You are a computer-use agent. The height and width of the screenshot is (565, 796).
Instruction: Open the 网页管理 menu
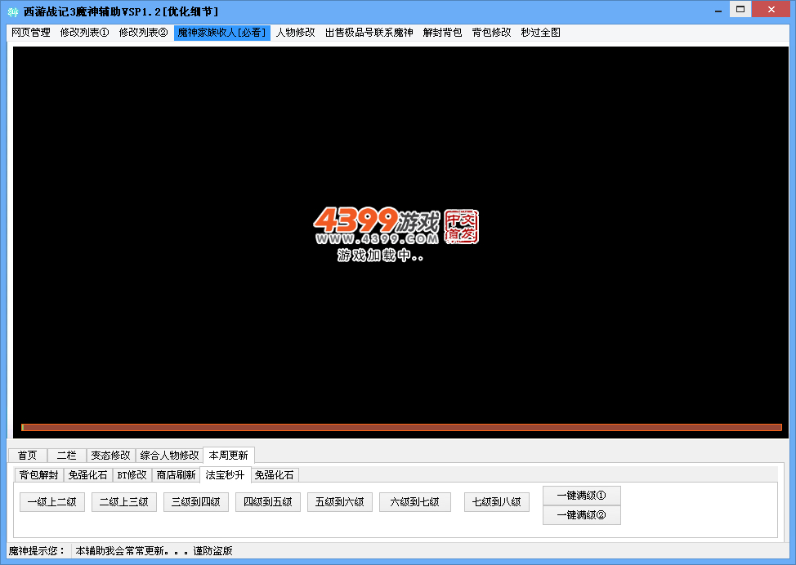pos(31,33)
